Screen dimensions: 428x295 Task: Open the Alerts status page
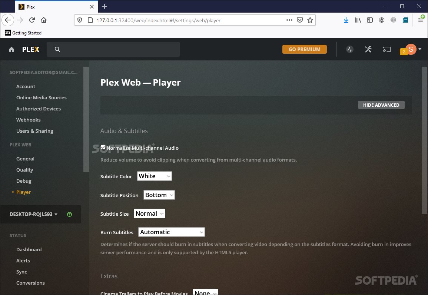click(x=23, y=261)
